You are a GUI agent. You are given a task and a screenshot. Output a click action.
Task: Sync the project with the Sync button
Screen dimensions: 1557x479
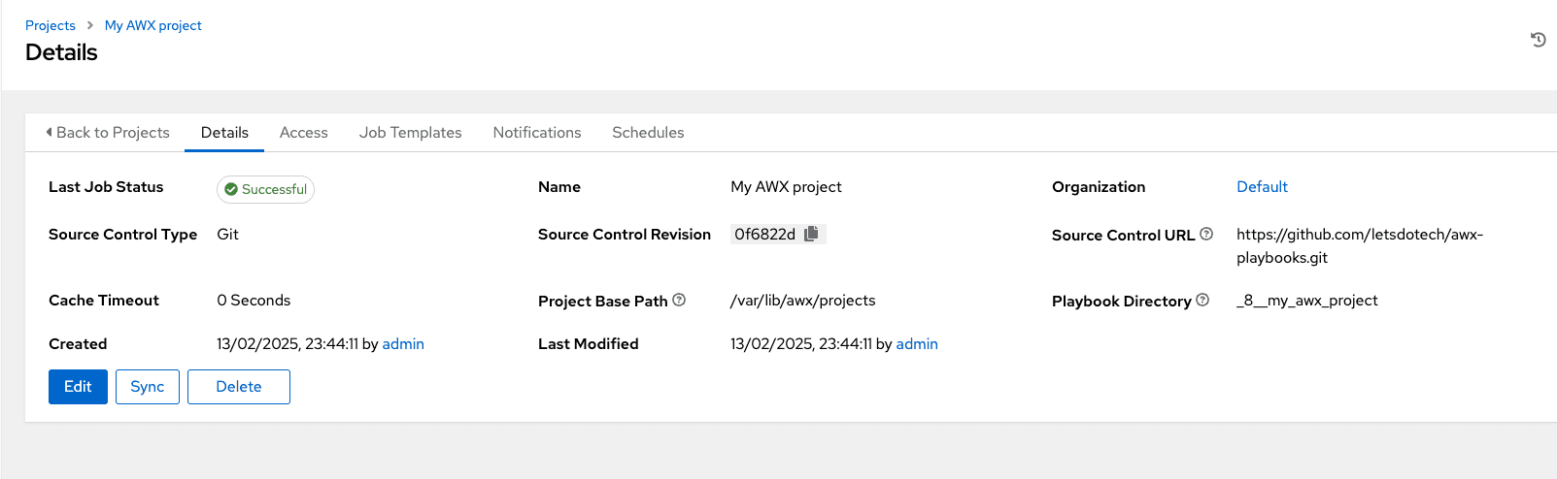[x=148, y=387]
